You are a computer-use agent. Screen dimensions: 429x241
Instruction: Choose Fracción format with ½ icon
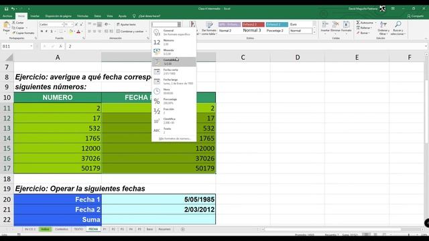174,111
